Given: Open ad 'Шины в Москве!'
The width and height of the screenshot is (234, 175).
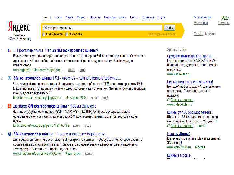Looking at the screenshot, I should [x=179, y=155].
